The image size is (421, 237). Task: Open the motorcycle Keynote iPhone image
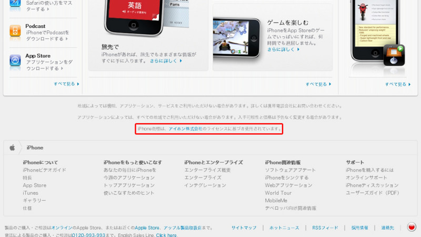pyautogui.click(x=375, y=31)
